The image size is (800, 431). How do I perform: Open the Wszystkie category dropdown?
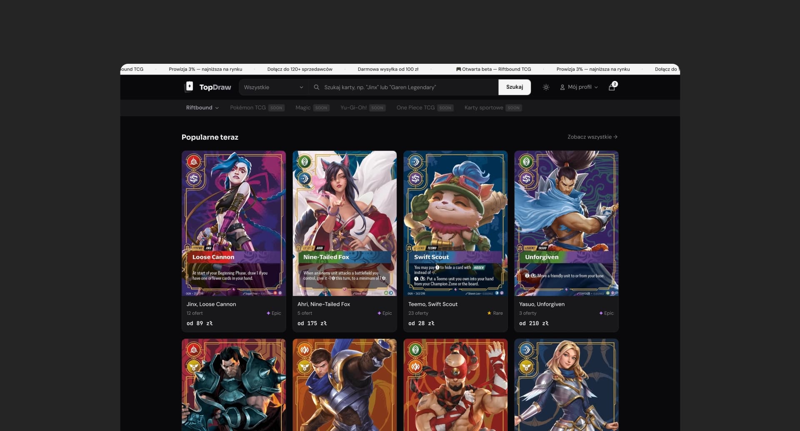click(274, 87)
